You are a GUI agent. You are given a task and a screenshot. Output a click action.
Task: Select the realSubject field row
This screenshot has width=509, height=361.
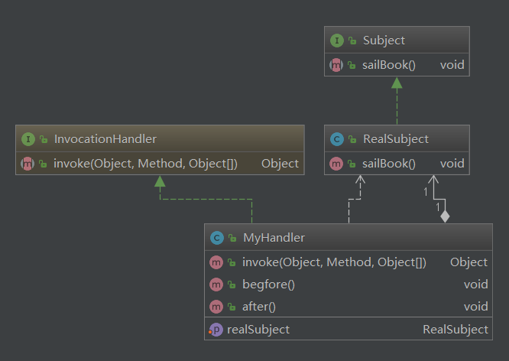tap(259, 330)
